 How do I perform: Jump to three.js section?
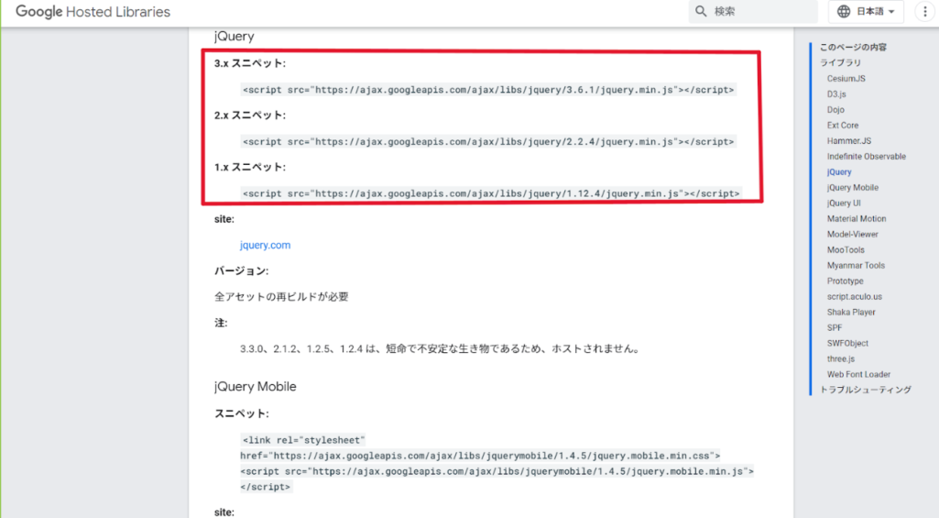[x=841, y=359]
